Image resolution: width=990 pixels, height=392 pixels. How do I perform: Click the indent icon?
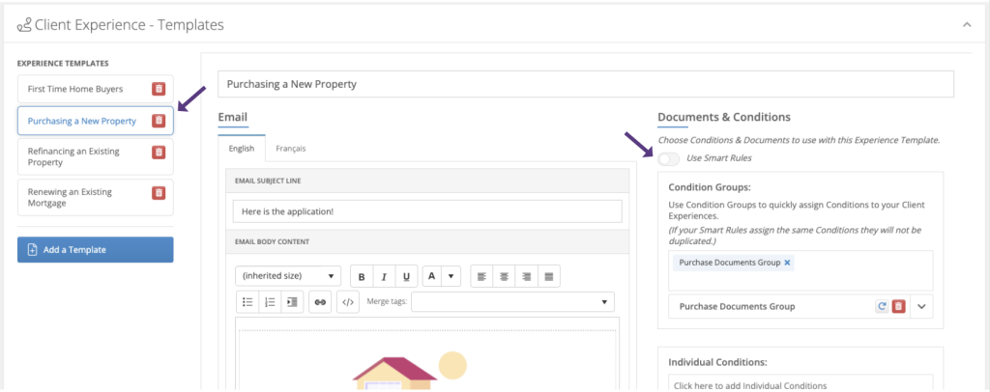click(292, 302)
